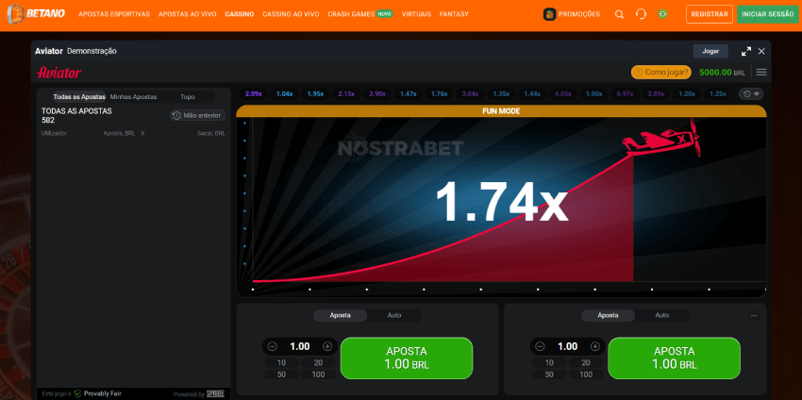Image resolution: width=802 pixels, height=400 pixels.
Task: Open the support headset icon
Action: point(641,14)
